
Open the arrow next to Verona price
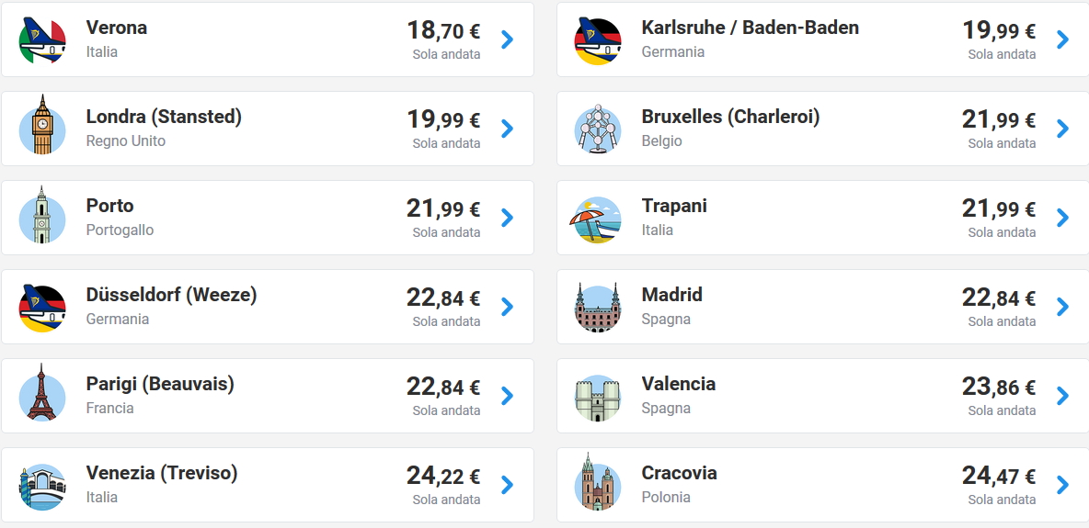click(507, 39)
